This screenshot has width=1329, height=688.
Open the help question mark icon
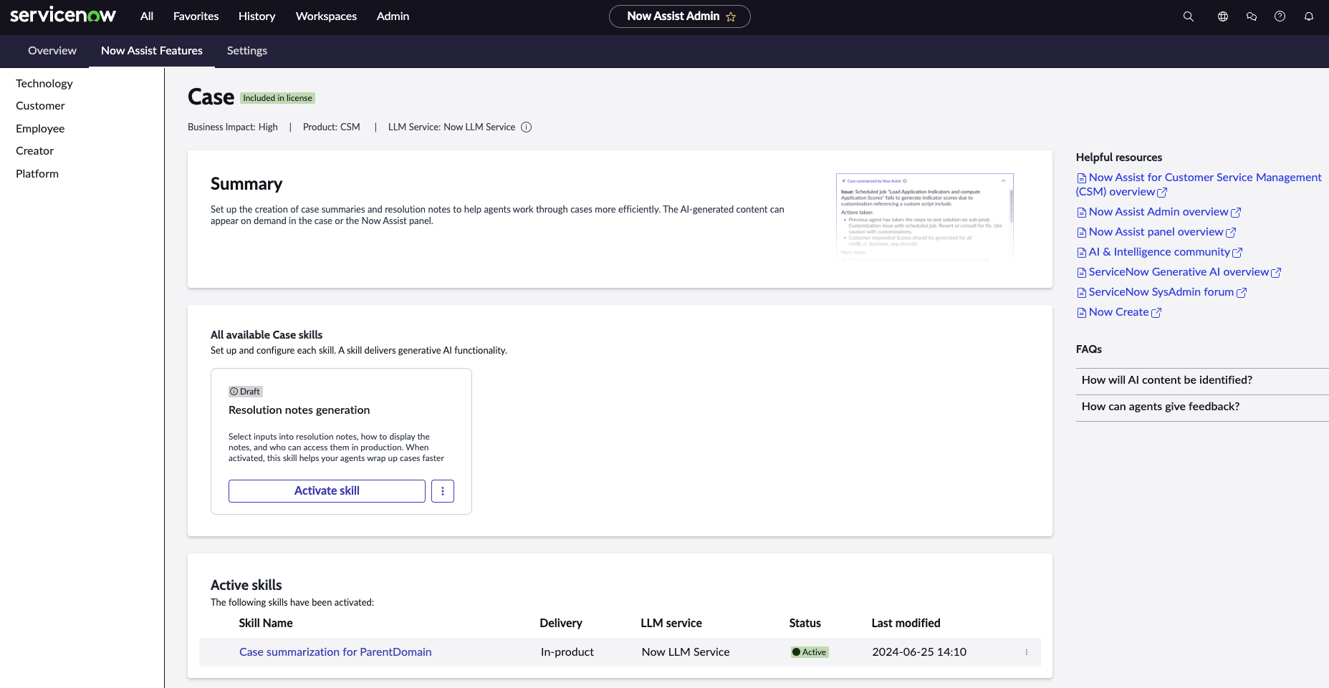click(1280, 16)
